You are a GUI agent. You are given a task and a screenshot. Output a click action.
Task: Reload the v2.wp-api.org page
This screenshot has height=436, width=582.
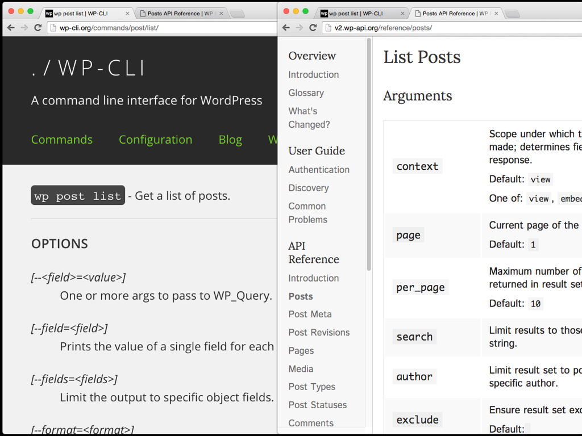pos(313,28)
